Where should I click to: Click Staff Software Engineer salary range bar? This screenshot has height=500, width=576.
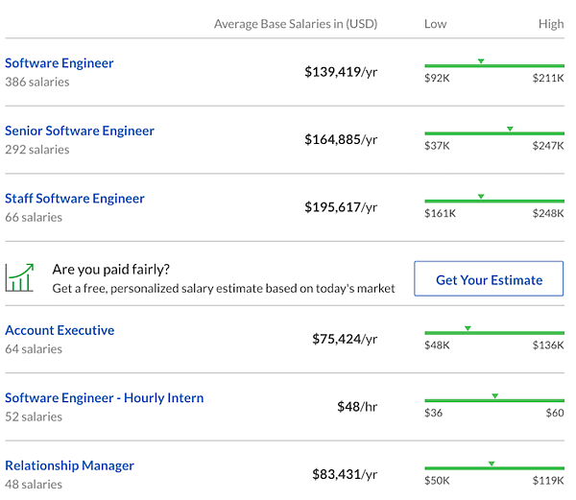pos(494,202)
